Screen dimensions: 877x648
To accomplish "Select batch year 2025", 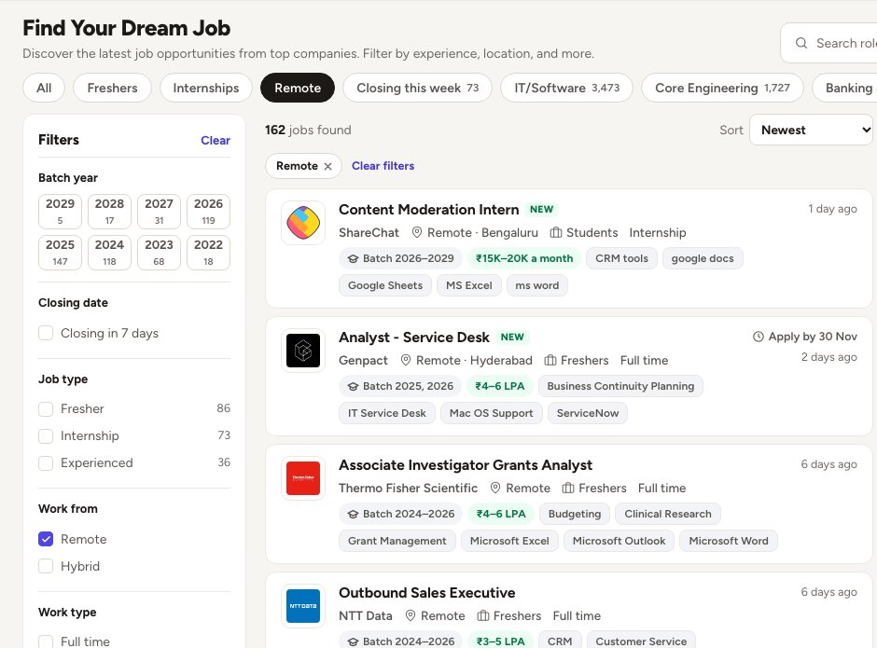I will (60, 252).
